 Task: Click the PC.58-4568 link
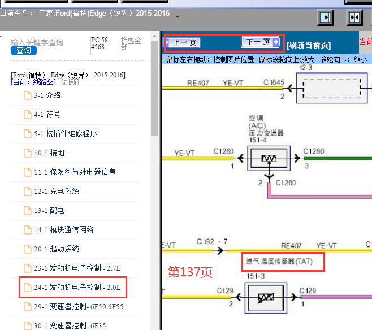pyautogui.click(x=101, y=43)
